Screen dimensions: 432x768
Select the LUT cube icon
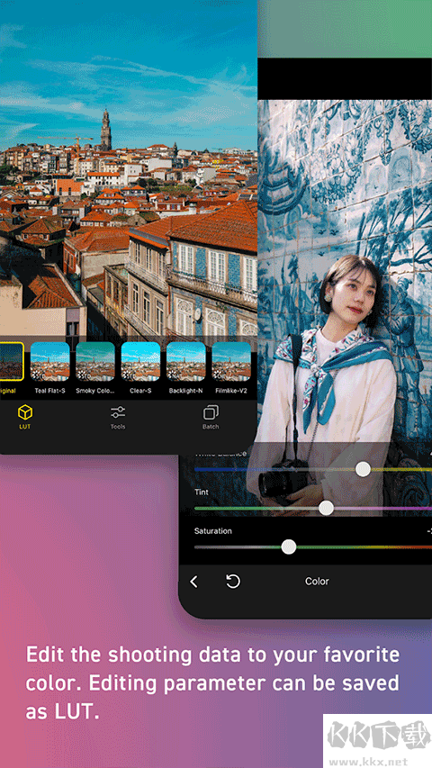25,412
